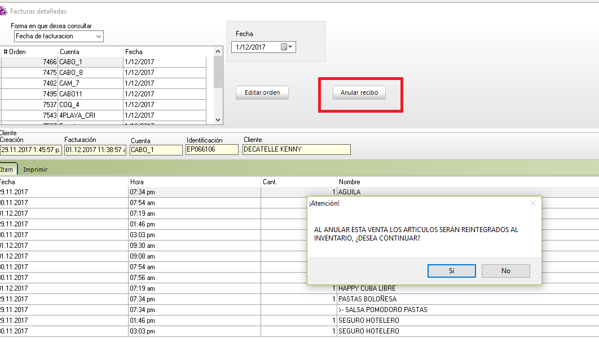The image size is (599, 347).
Task: Click the Editar orden button
Action: click(x=262, y=93)
